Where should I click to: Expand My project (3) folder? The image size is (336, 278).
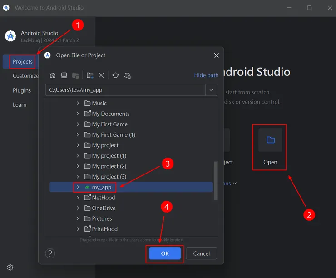pyautogui.click(x=78, y=177)
